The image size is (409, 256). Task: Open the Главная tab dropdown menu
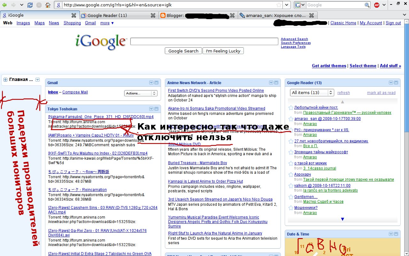click(x=37, y=80)
